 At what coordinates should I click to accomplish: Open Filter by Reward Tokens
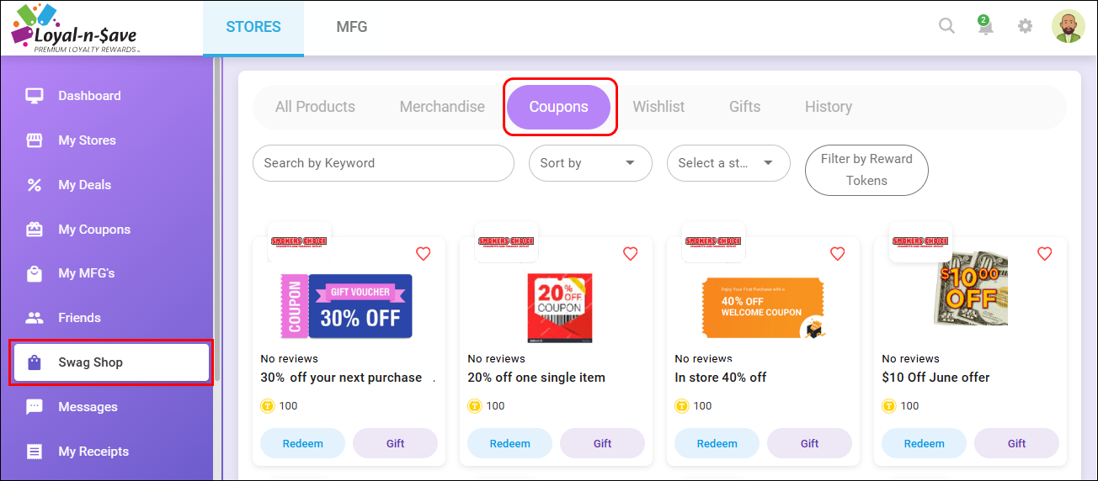pos(866,170)
